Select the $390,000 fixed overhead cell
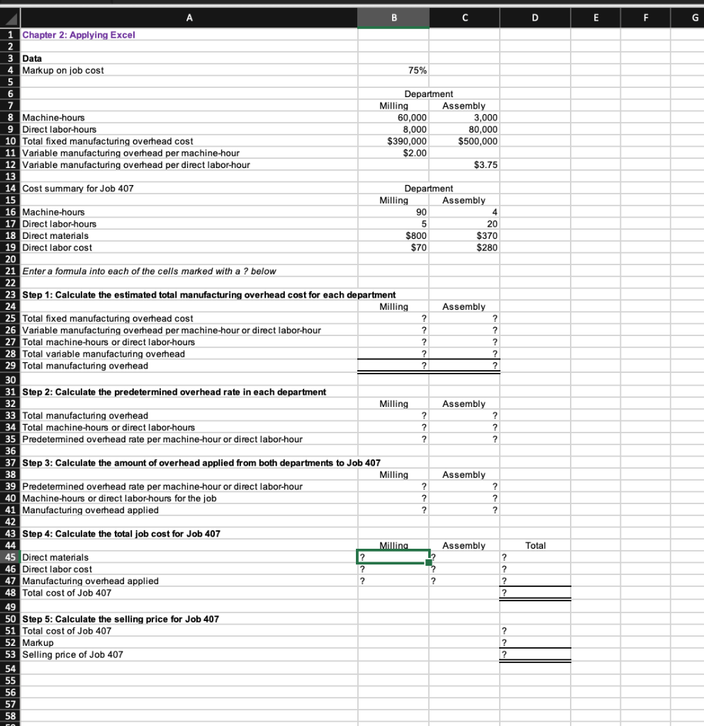Viewport: 704px width, 726px height. click(393, 141)
